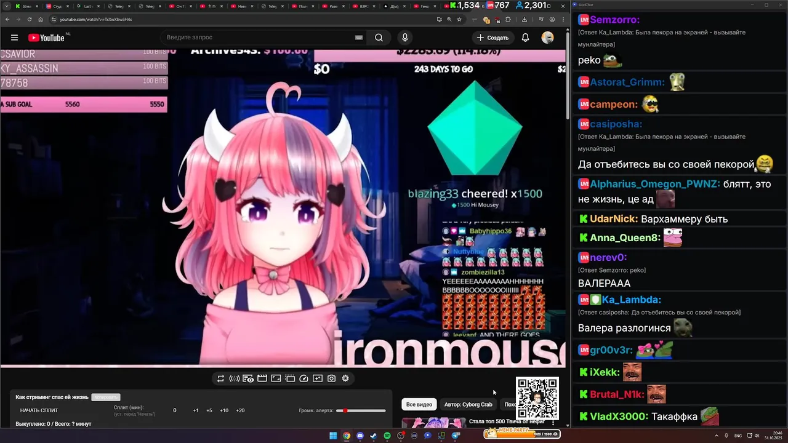
Task: Click the YouTube logo
Action: pyautogui.click(x=46, y=38)
